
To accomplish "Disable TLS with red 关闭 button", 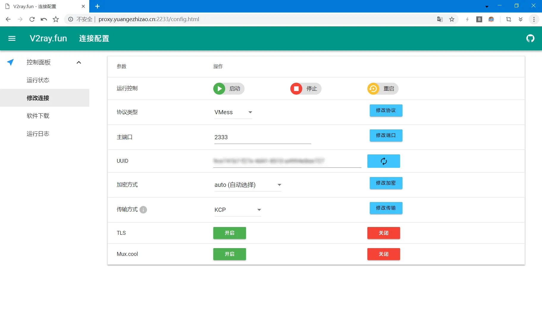I will (x=383, y=233).
